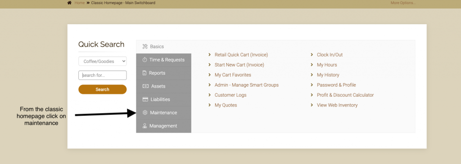Viewport: 461px width, 164px height.
Task: Open Admin - Manage Smart Groups
Action: pos(246,85)
